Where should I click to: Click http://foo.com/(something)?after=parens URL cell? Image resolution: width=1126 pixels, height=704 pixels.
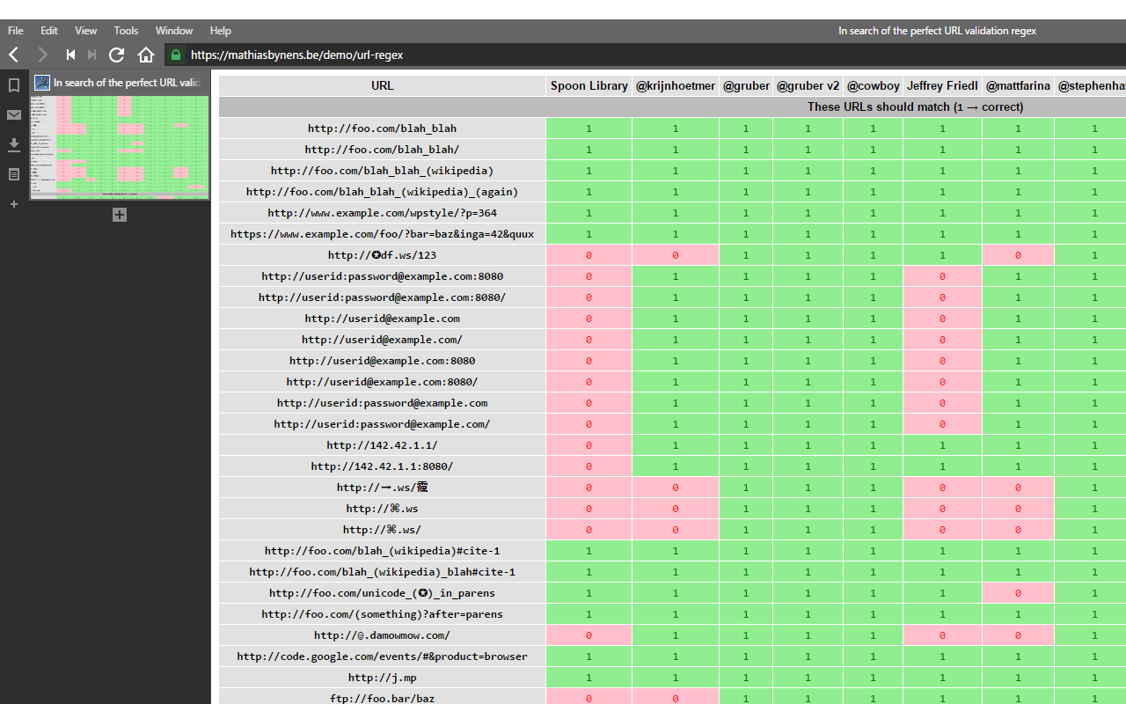click(383, 614)
